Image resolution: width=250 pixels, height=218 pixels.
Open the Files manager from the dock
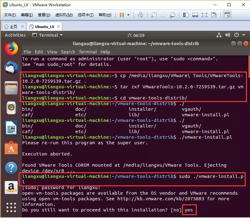point(11,88)
